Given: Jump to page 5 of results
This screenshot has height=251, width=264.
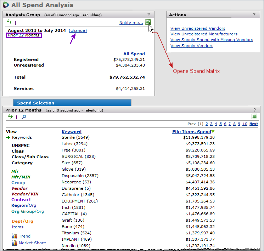Looking at the screenshot, I should [x=220, y=124].
